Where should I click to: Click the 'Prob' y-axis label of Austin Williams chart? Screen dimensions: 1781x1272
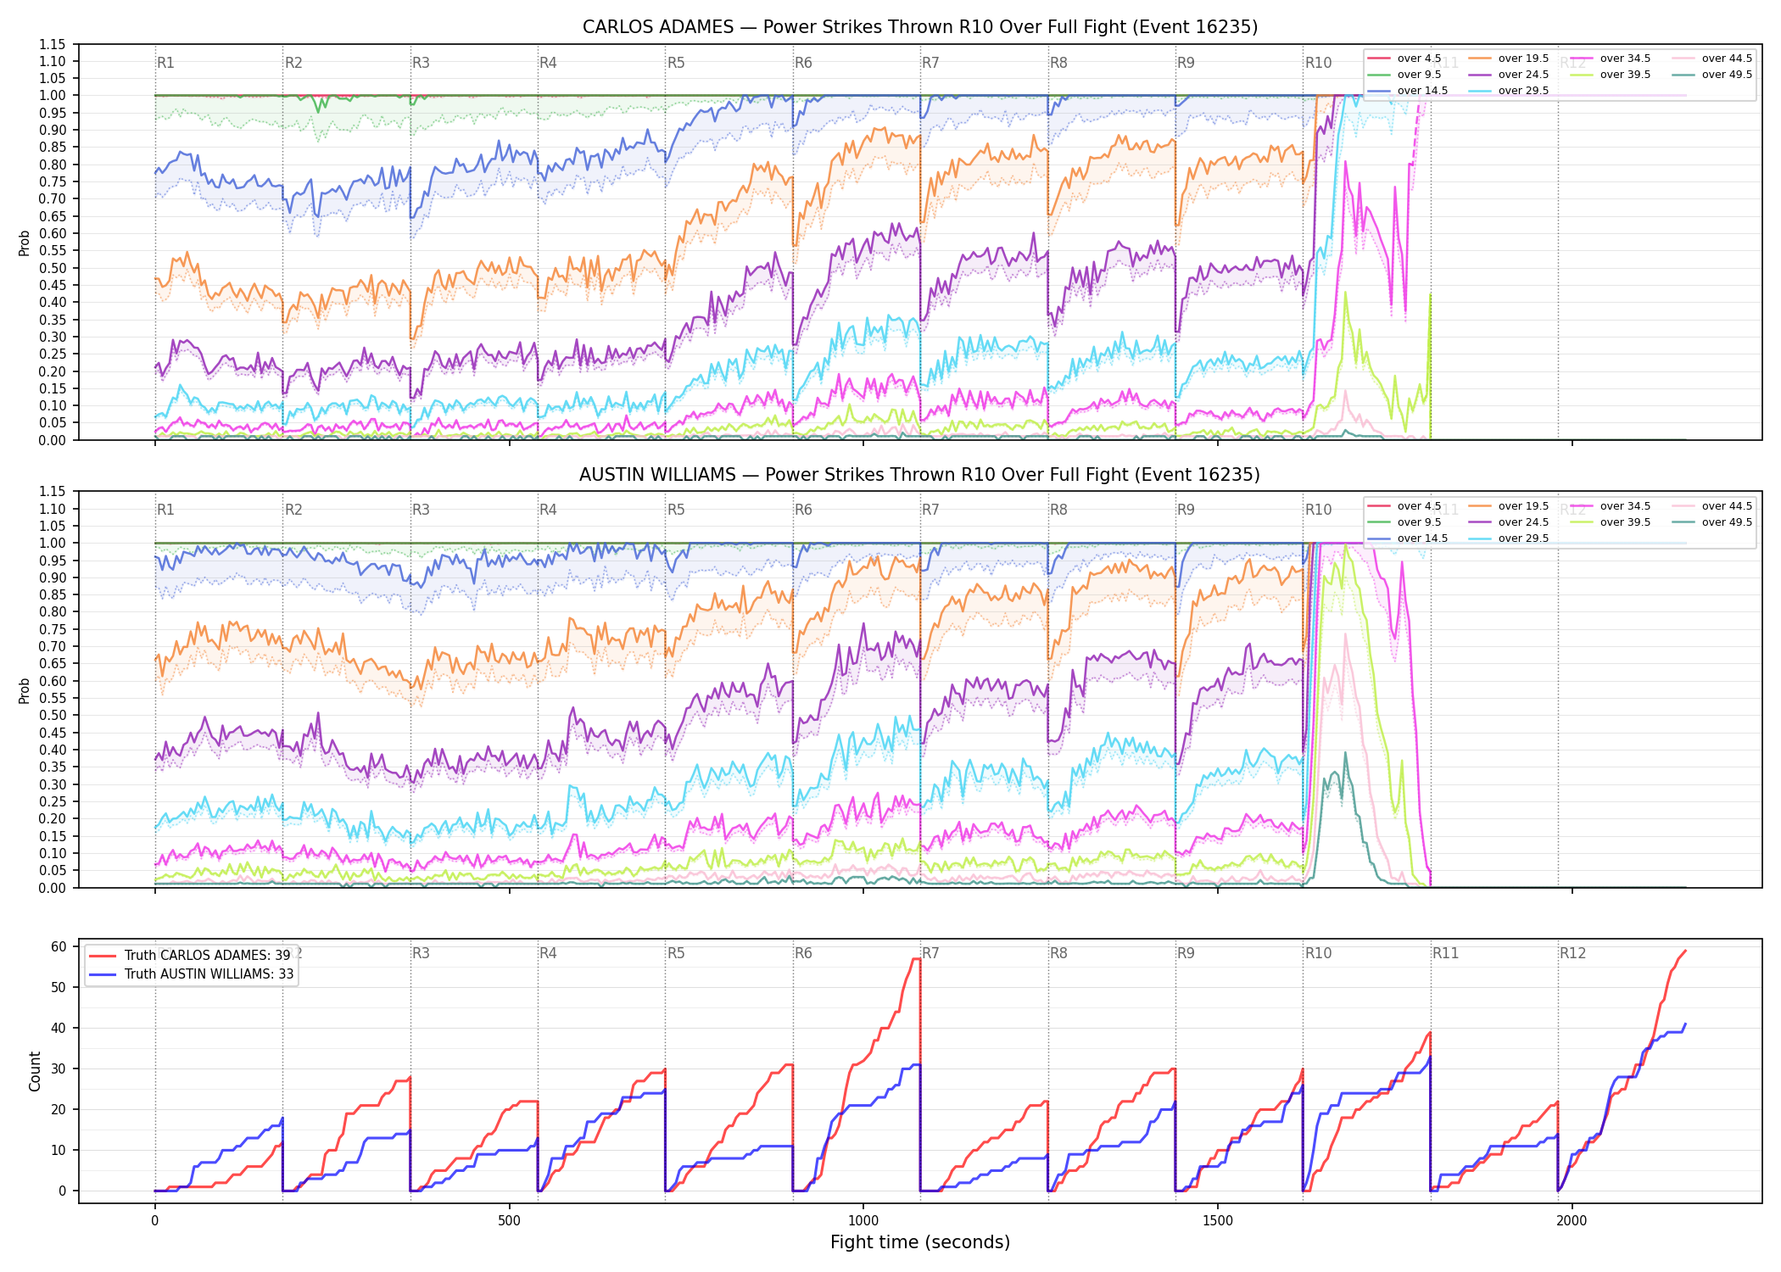click(x=25, y=690)
